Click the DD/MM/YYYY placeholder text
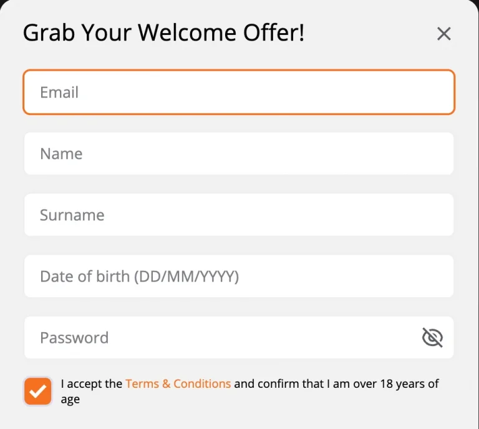The width and height of the screenshot is (479, 429). click(x=186, y=277)
